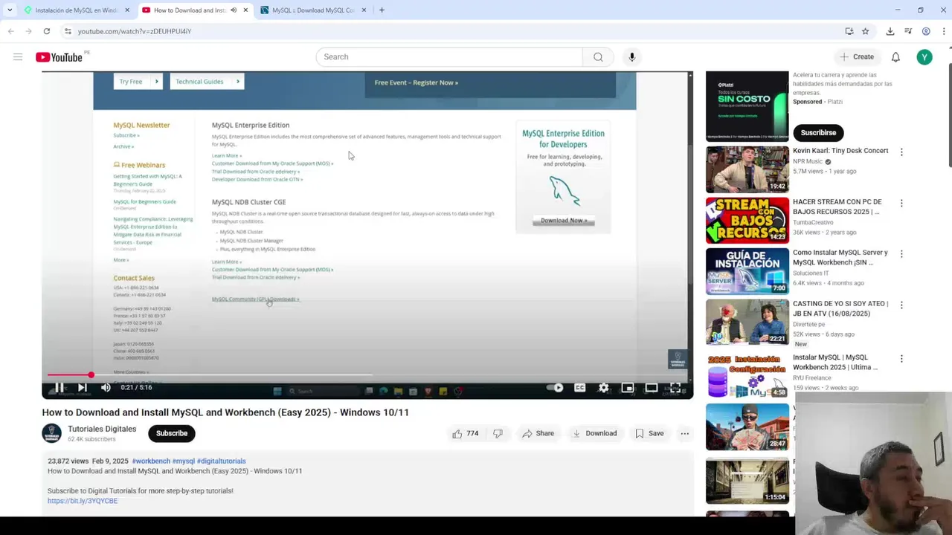Viewport: 952px width, 535px height.
Task: Click the address bar URL
Action: tap(135, 31)
